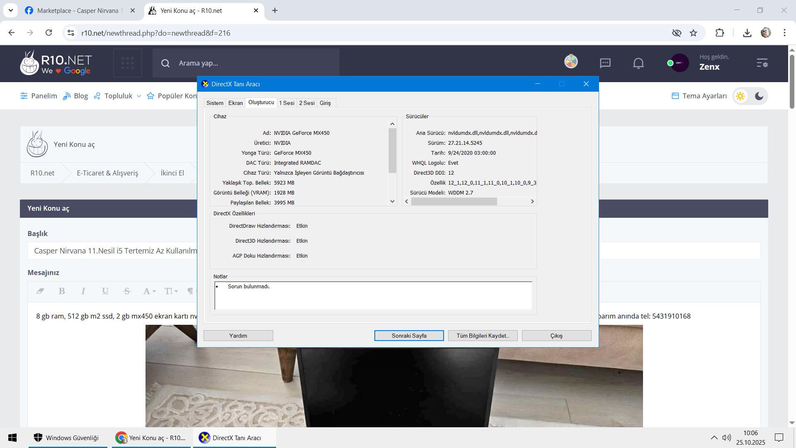Click the Yardım button in DirectX
The height and width of the screenshot is (448, 796).
238,336
